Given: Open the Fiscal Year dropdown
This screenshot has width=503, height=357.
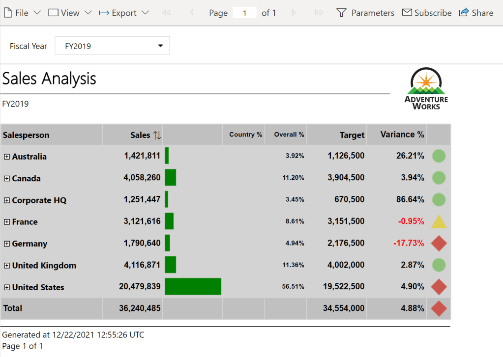Looking at the screenshot, I should tap(112, 46).
